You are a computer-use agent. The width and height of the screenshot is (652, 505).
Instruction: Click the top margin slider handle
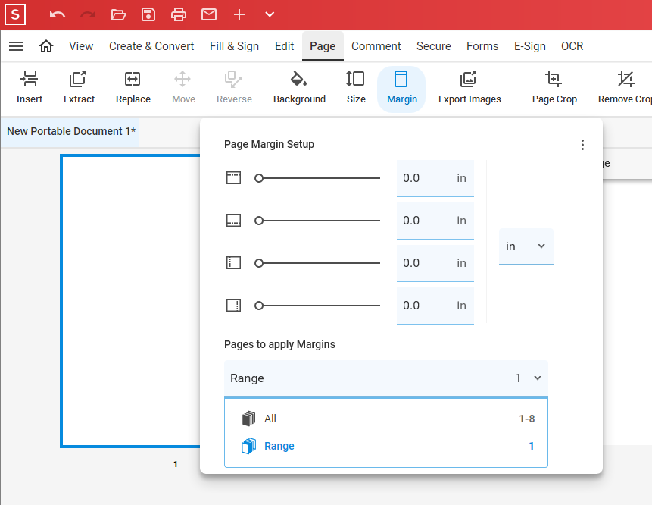point(259,178)
